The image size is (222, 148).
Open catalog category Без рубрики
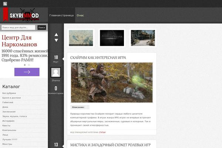point(9,93)
